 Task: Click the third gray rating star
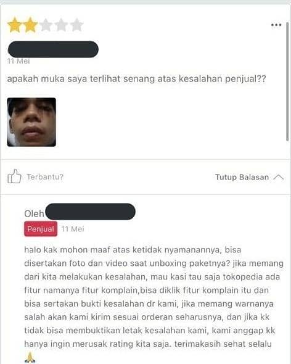click(x=46, y=25)
